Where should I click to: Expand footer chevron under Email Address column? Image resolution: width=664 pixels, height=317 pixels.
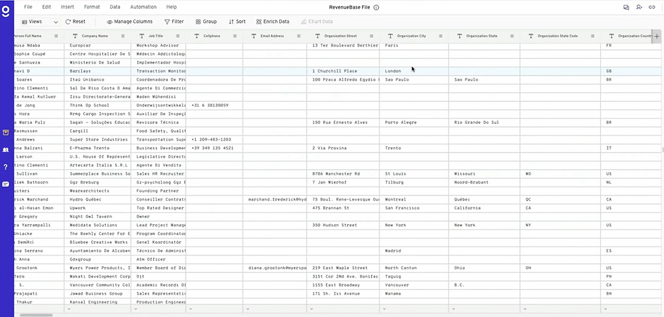coord(247,309)
